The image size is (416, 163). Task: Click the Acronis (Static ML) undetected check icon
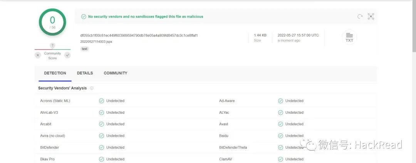(101, 101)
